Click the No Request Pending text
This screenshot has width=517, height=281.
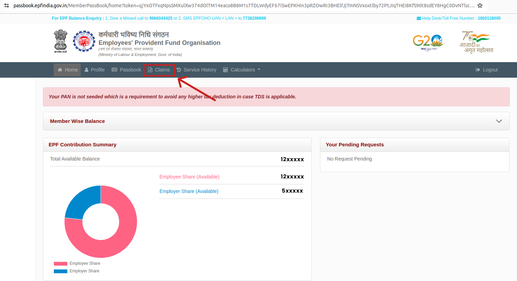pos(349,159)
